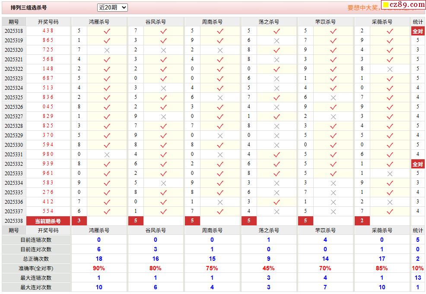The width and height of the screenshot is (426, 294).
Task: Click gray X for 采薇杀号 in row 2025333
Action: 390,174
